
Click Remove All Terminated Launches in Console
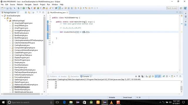pyautogui.click(x=142, y=76)
